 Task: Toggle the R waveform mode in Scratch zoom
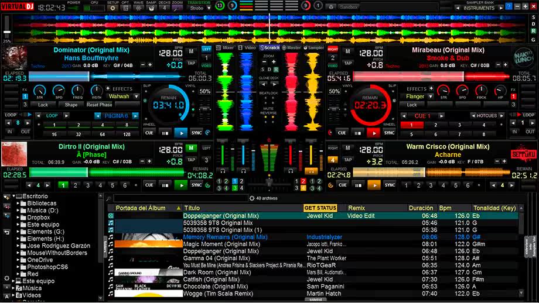tap(276, 70)
